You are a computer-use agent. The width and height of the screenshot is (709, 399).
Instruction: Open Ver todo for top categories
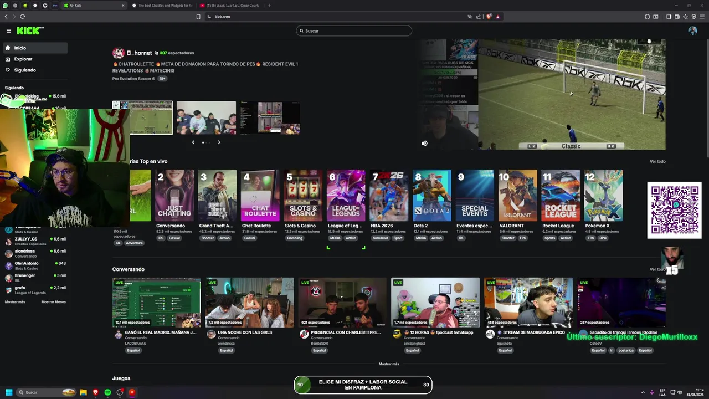coord(657,161)
